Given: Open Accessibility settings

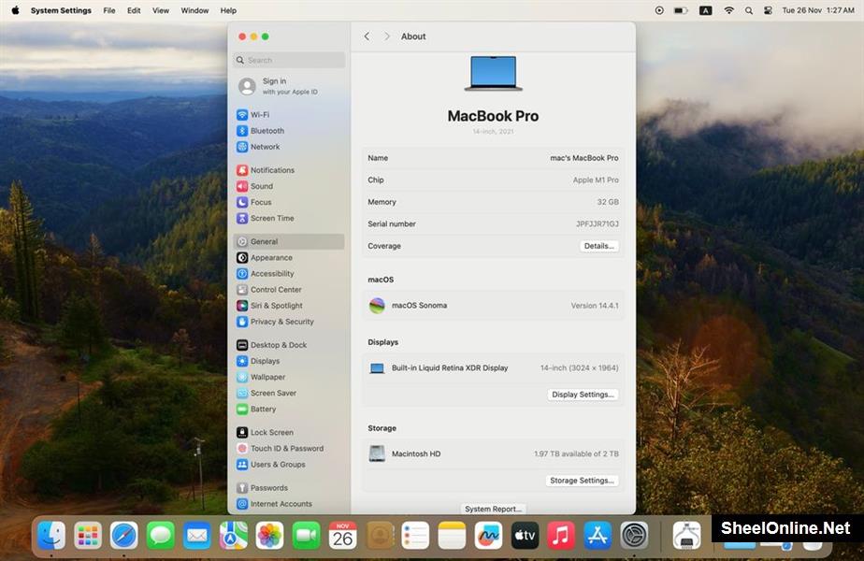Looking at the screenshot, I should click(x=289, y=273).
